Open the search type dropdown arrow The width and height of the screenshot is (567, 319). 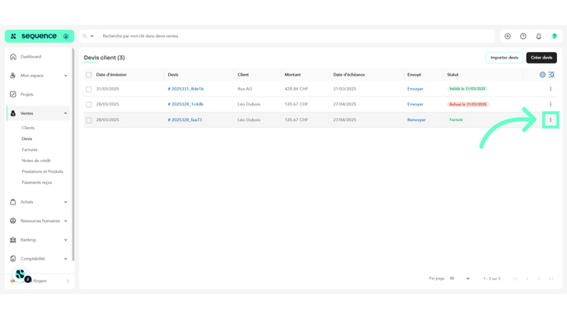pos(91,36)
